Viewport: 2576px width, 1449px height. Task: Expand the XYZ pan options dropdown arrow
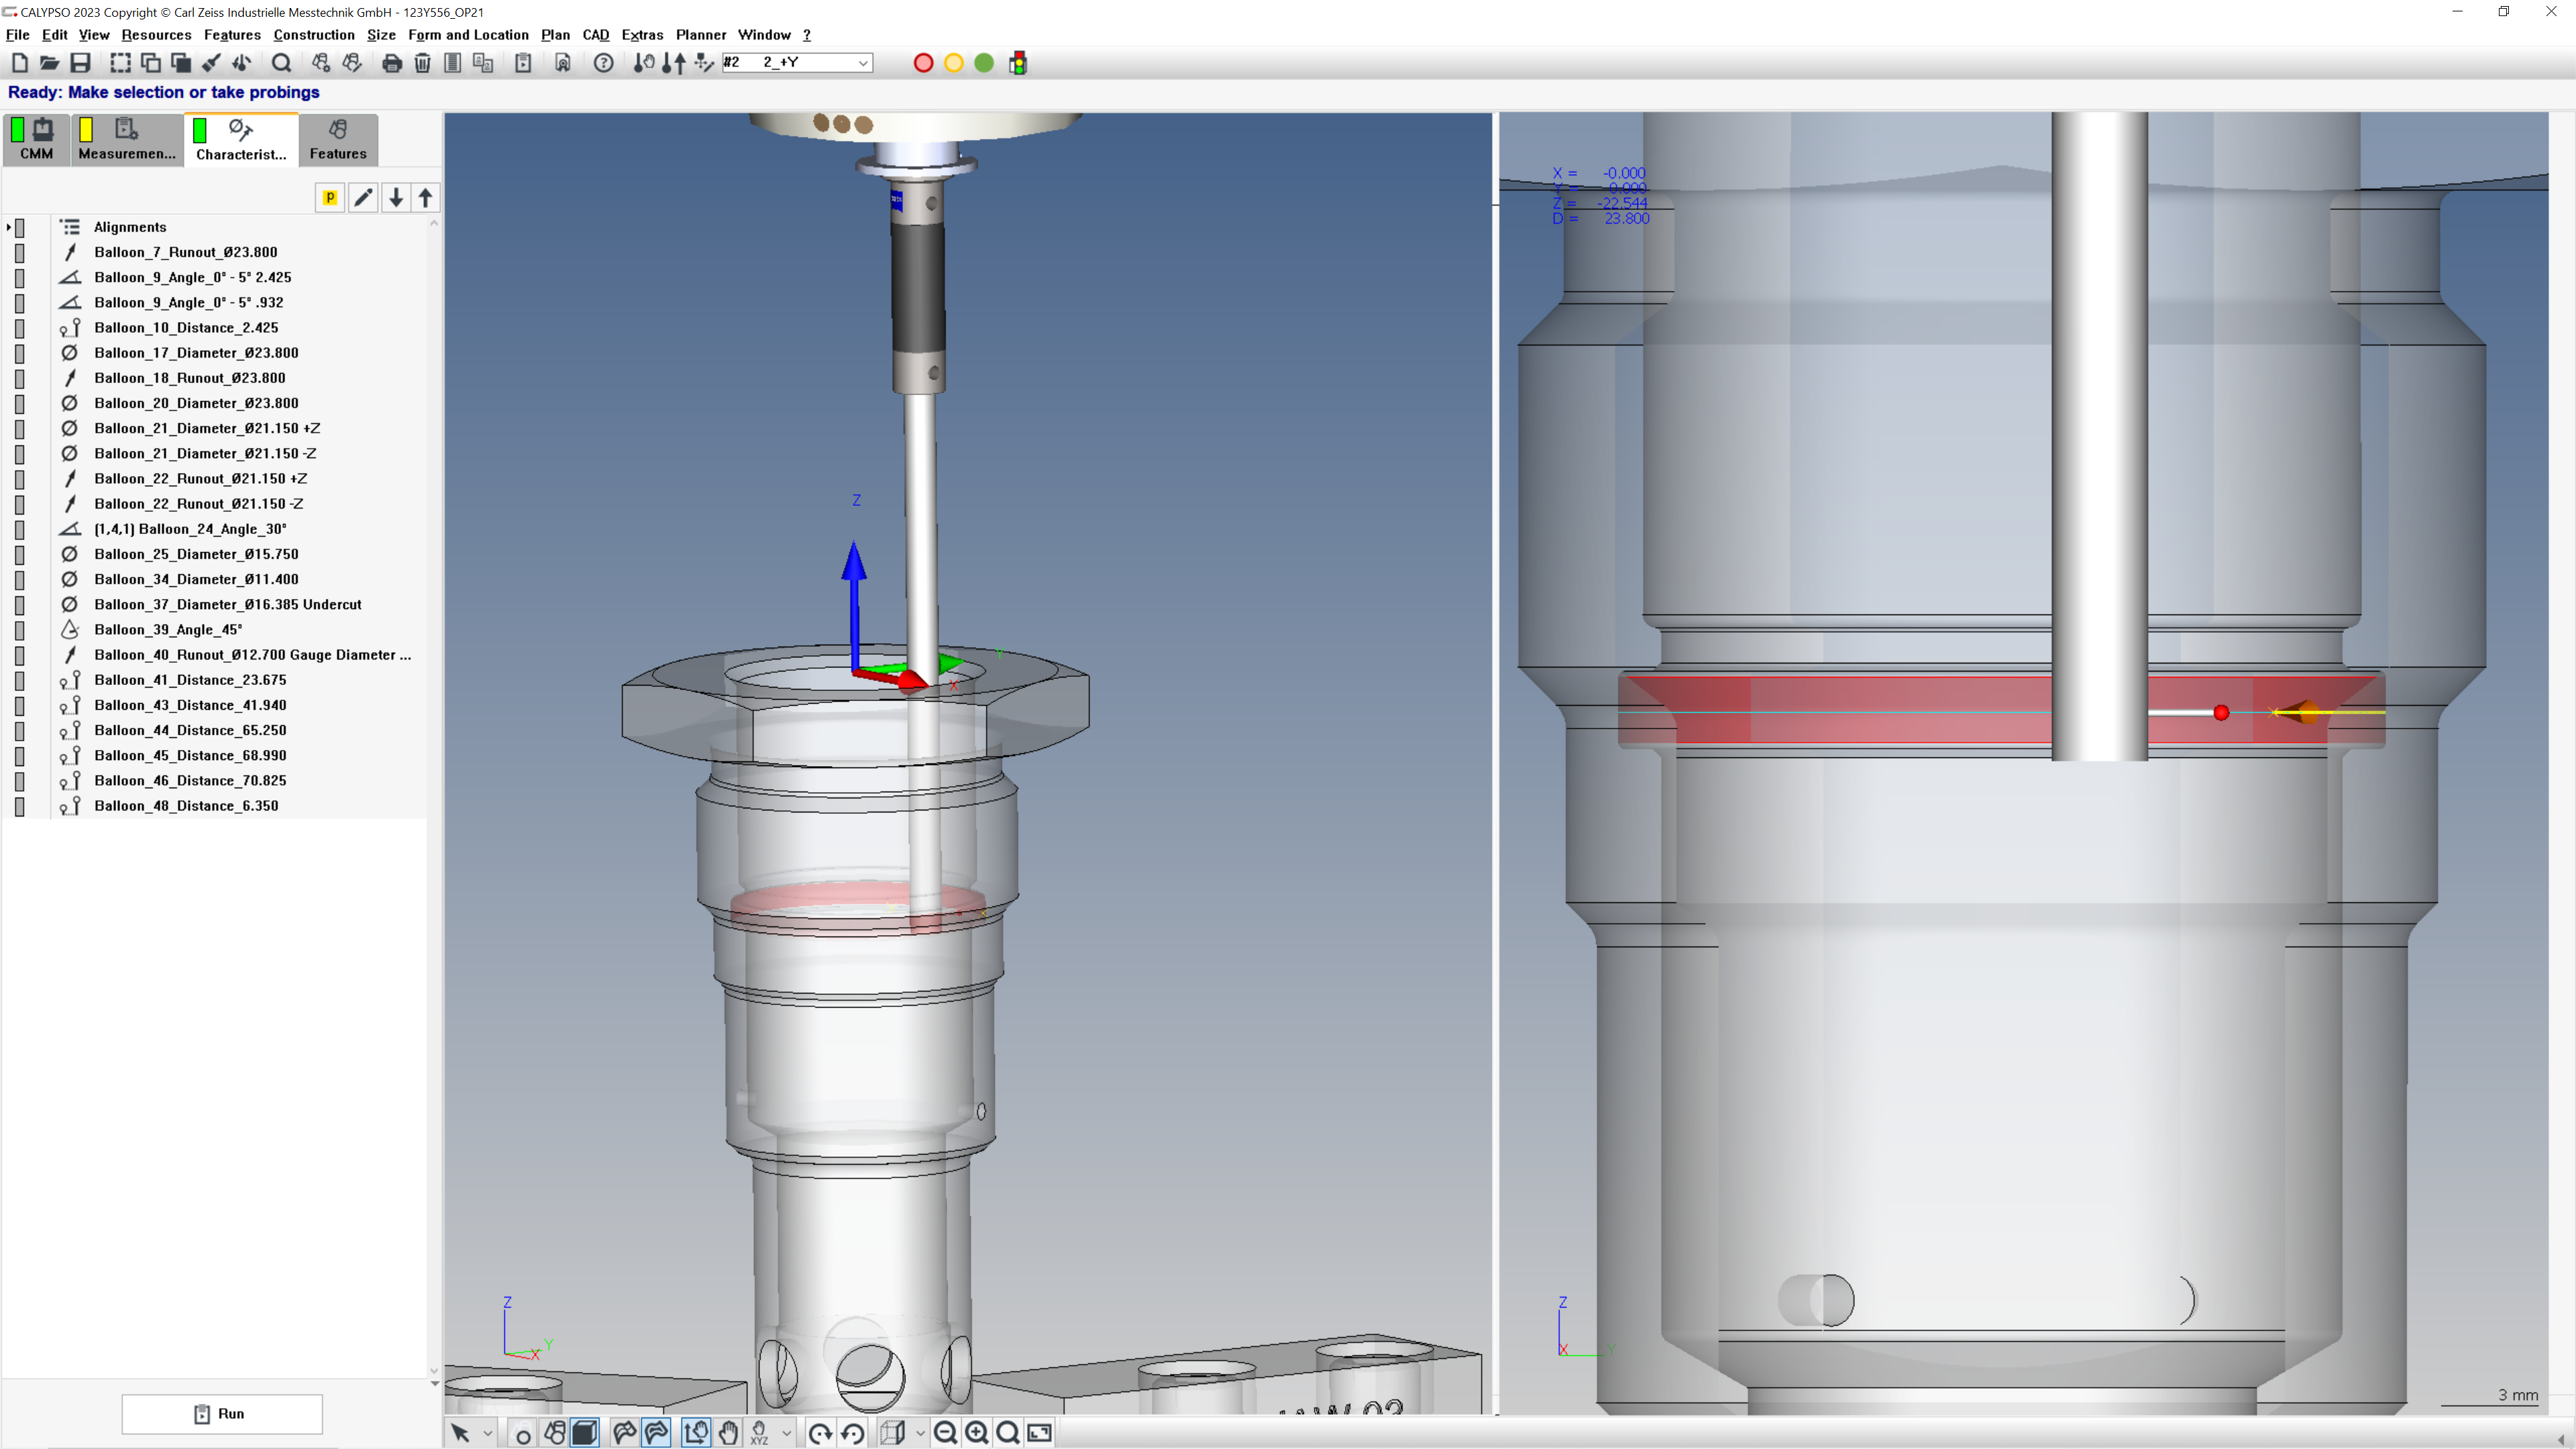coord(787,1433)
